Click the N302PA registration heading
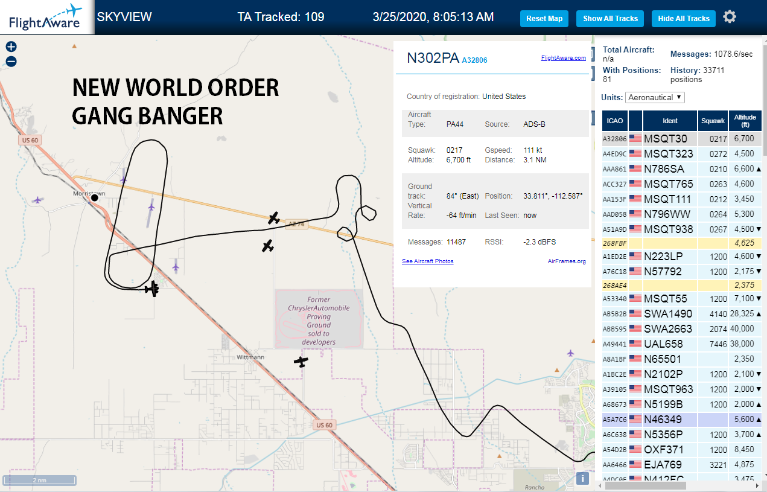The width and height of the screenshot is (767, 492). [x=433, y=58]
